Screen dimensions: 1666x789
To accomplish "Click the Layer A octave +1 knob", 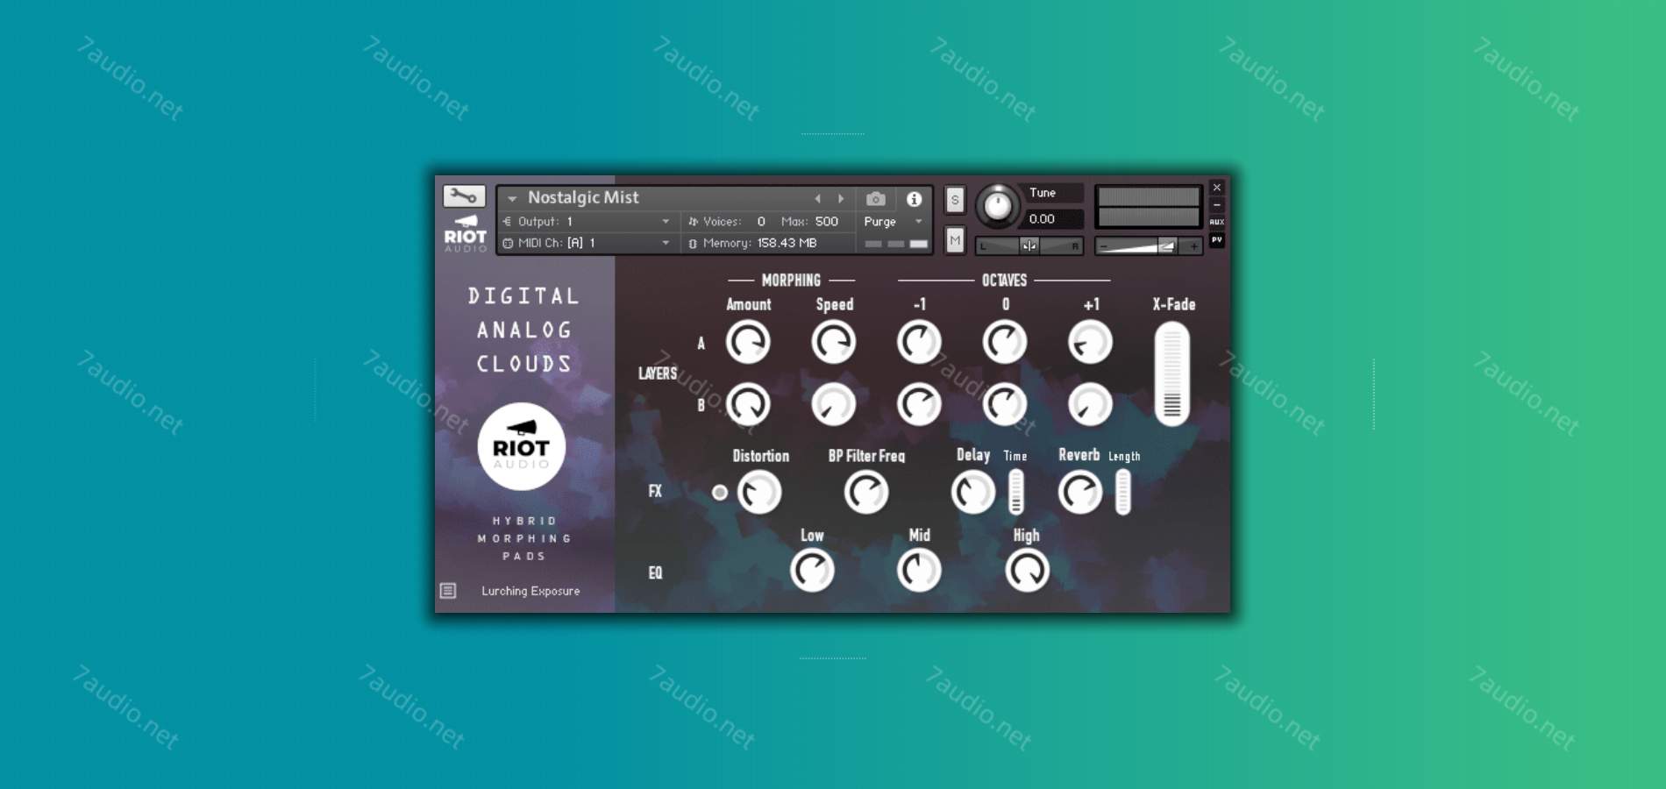I will click(x=1090, y=342).
